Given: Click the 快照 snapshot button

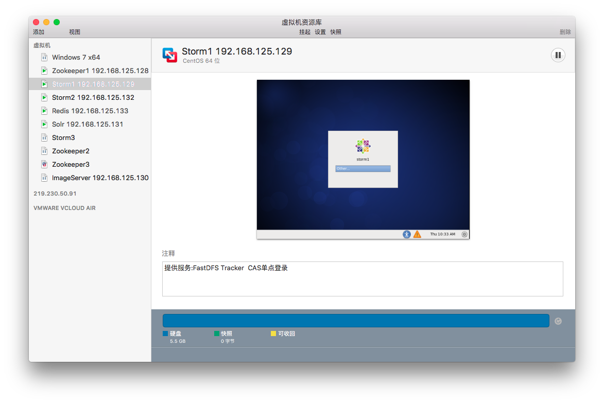Looking at the screenshot, I should click(336, 32).
